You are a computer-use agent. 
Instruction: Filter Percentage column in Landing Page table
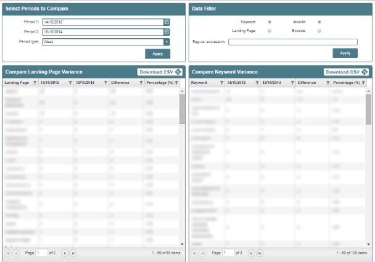pyautogui.click(x=177, y=83)
